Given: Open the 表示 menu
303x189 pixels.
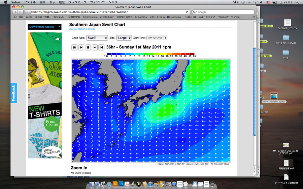Looking at the screenshot, I should point(52,2).
